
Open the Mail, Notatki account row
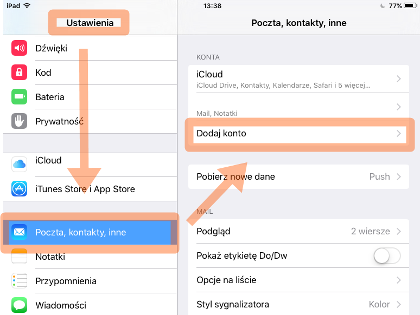coord(298,107)
